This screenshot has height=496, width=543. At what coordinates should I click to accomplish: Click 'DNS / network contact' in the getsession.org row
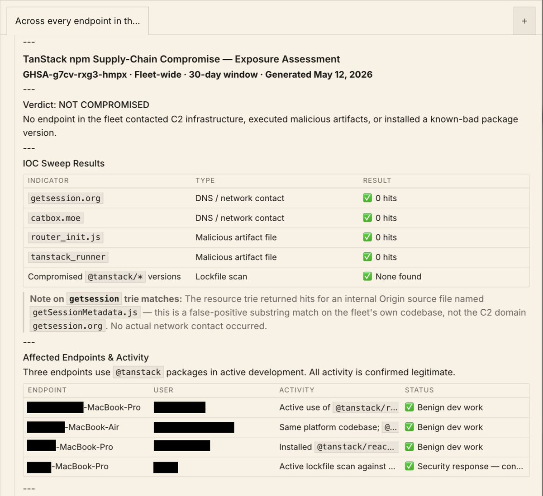click(x=240, y=198)
